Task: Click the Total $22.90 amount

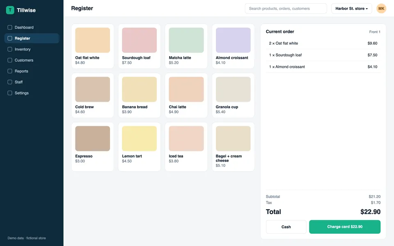Action: 370,212
